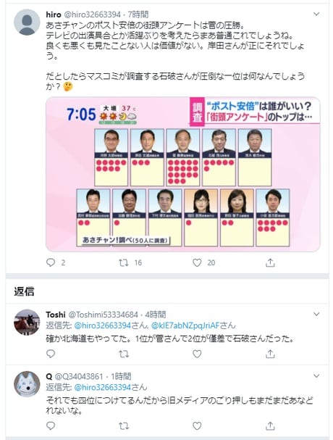This screenshot has width=333, height=440.
Task: Like hiro's tweet with 20 likes
Action: pos(197,262)
